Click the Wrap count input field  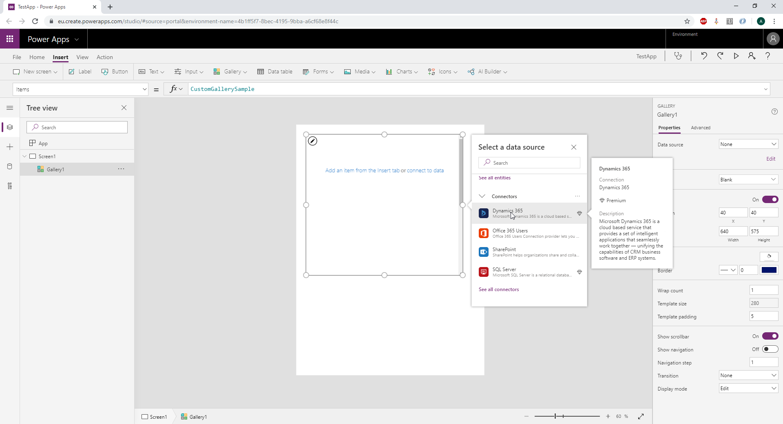pyautogui.click(x=763, y=290)
